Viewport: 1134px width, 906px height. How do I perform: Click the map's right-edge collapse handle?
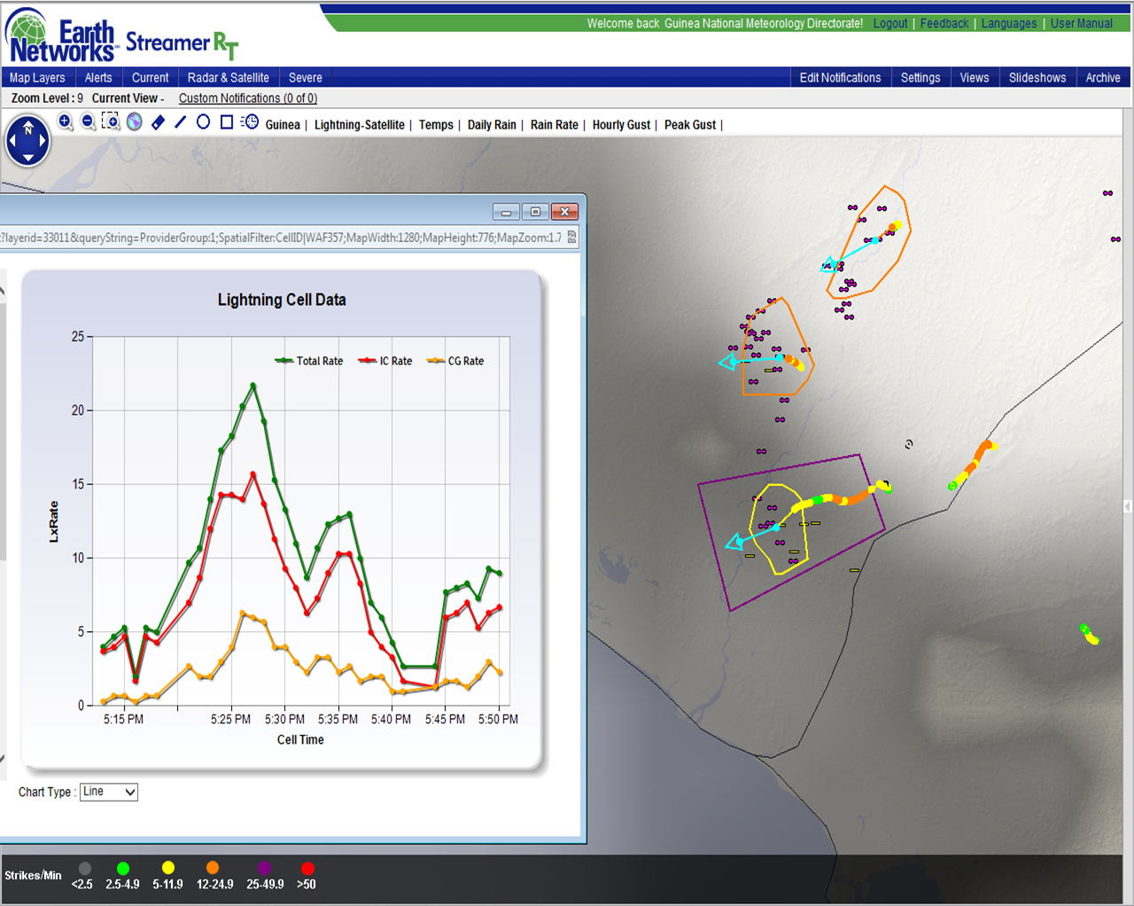1128,506
